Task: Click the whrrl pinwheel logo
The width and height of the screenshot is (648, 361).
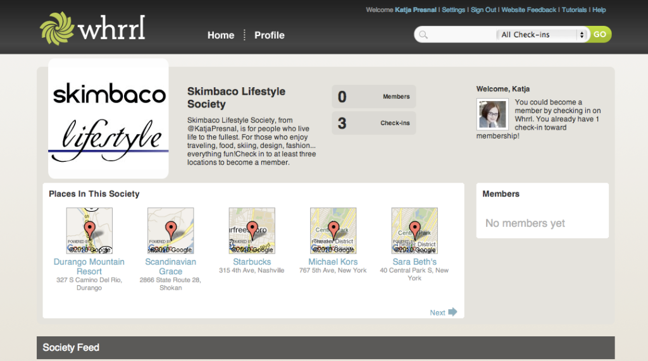Action: pos(56,28)
